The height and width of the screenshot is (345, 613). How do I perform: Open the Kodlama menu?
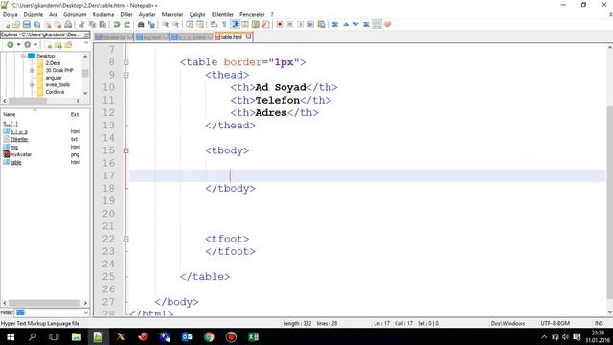click(103, 15)
